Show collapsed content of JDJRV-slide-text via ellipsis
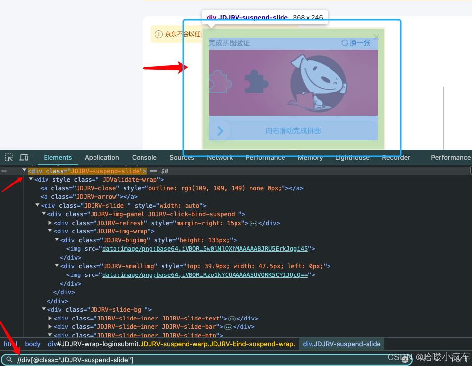Screen dimensions: 472x366 232,319
